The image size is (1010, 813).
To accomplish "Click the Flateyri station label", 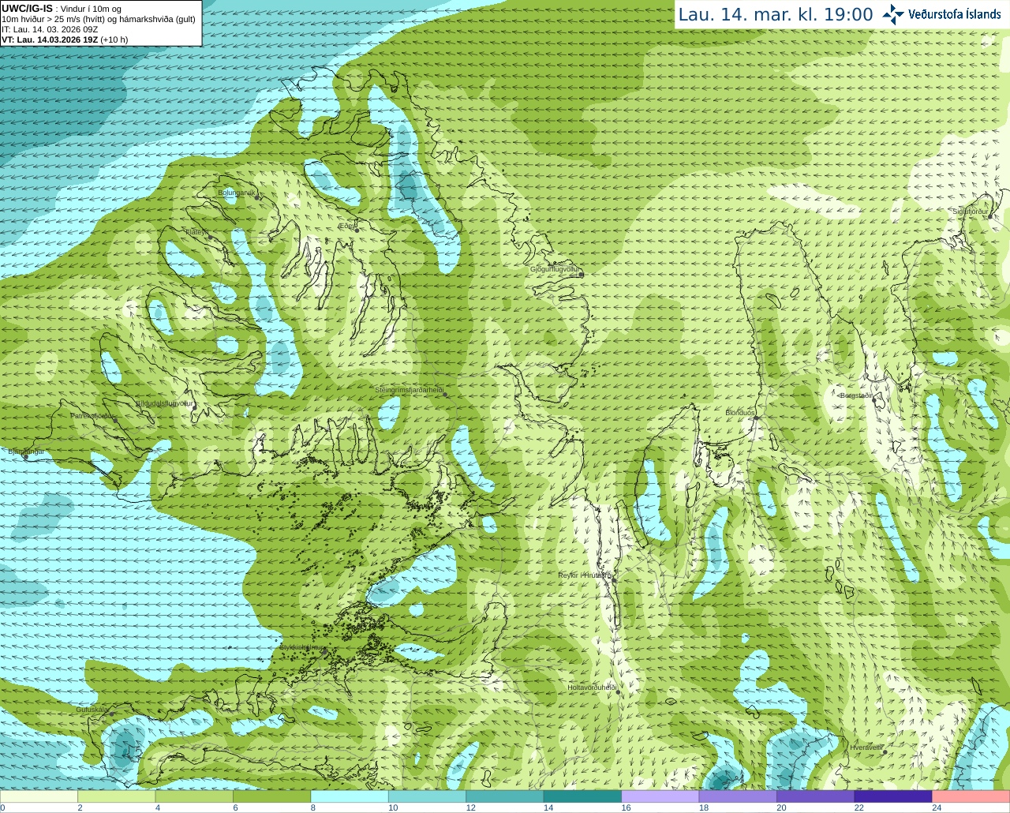I will 196,232.
